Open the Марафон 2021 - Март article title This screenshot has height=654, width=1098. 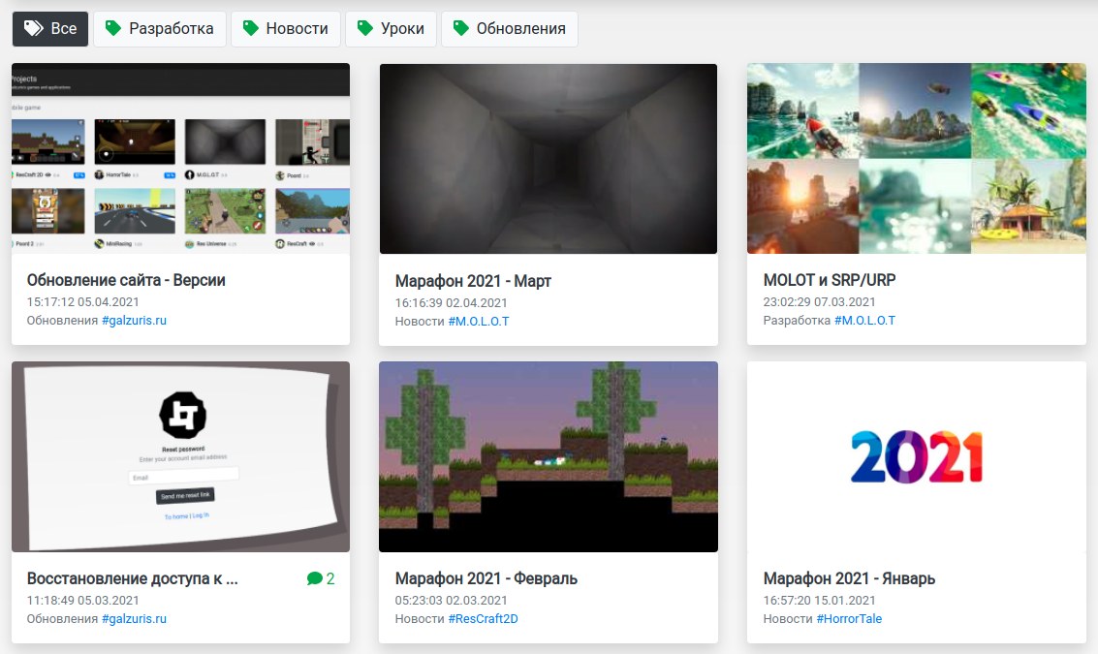(473, 281)
